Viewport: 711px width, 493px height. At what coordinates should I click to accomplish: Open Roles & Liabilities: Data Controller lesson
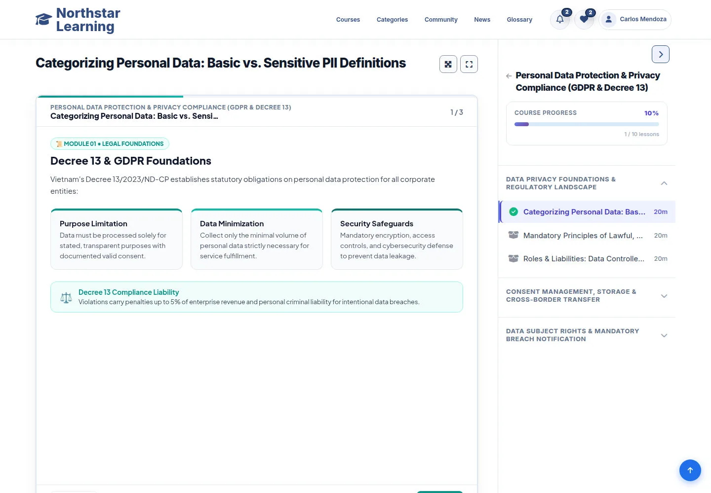[587, 258]
